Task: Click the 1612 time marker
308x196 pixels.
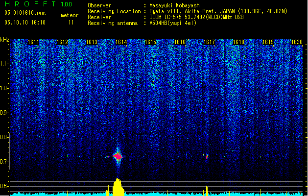Action: 62,42
